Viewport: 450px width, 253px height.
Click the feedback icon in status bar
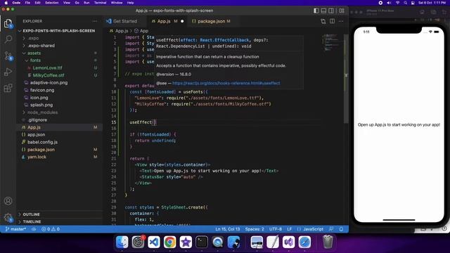331,229
